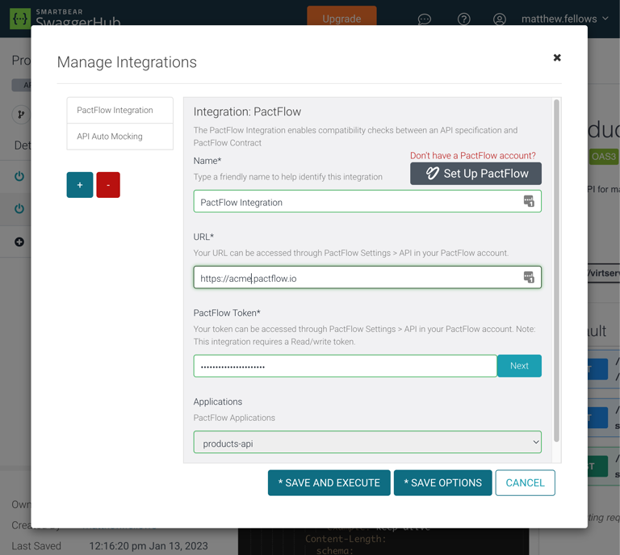This screenshot has width=620, height=555.
Task: Open the chat messages icon
Action: tap(425, 19)
